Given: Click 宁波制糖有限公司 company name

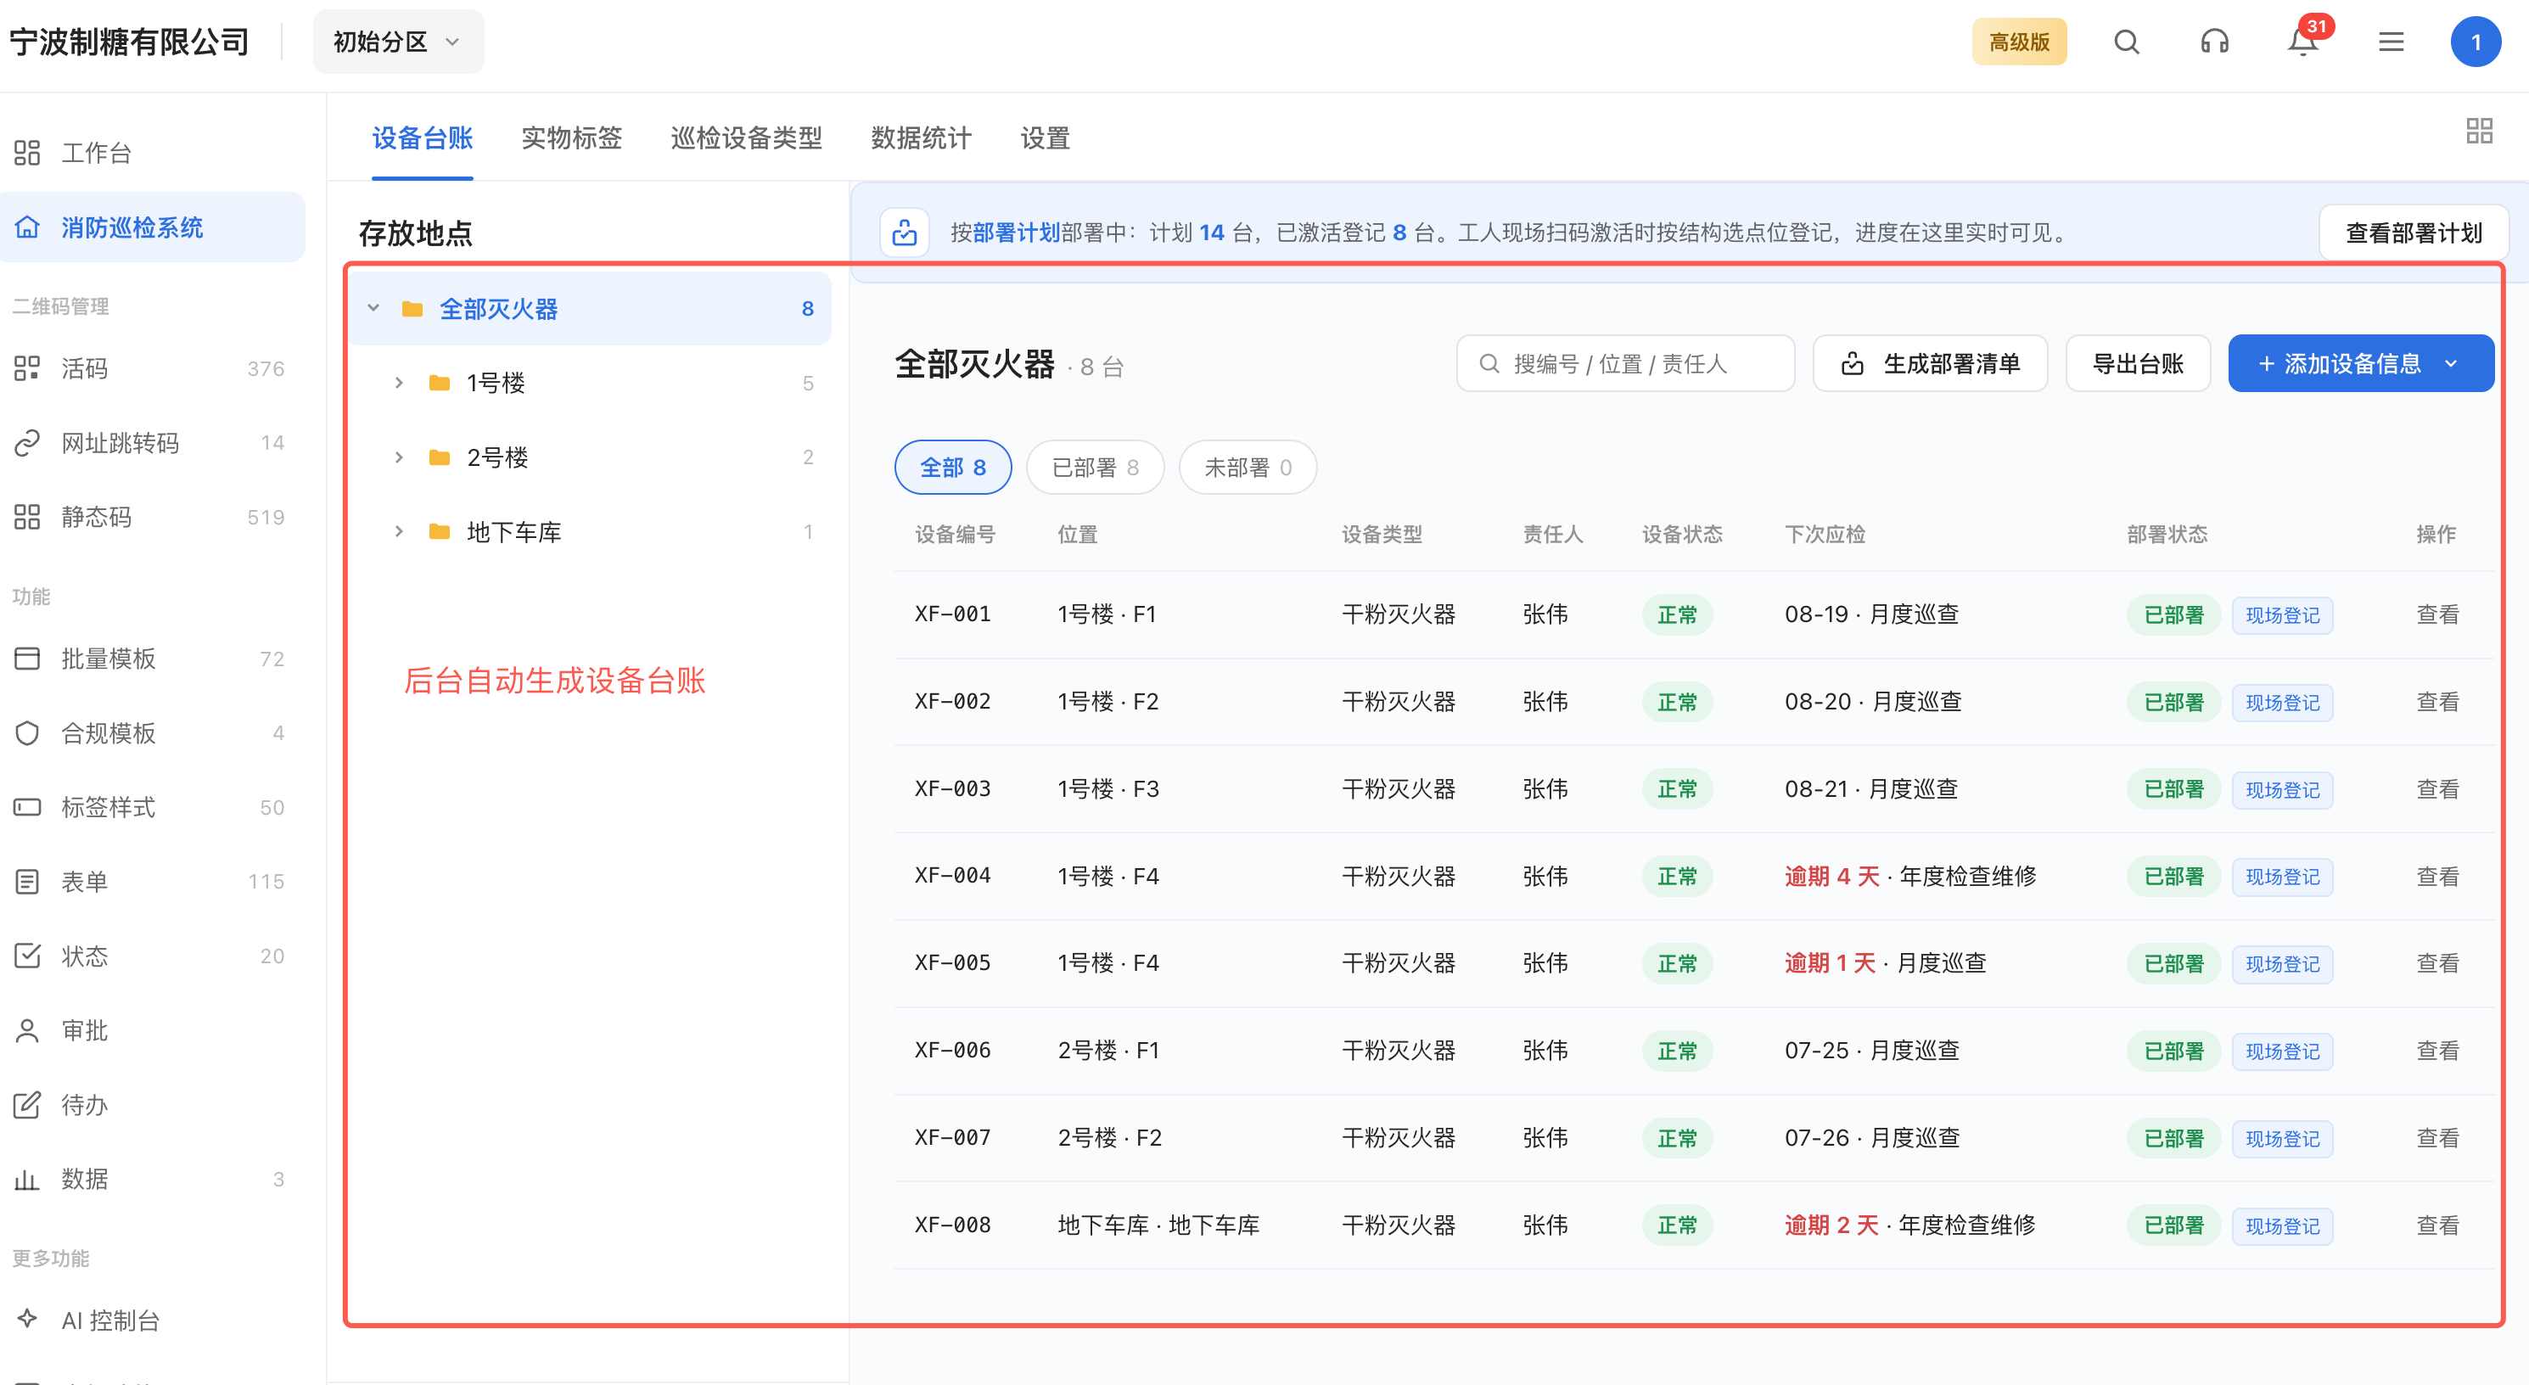Looking at the screenshot, I should click(x=129, y=42).
